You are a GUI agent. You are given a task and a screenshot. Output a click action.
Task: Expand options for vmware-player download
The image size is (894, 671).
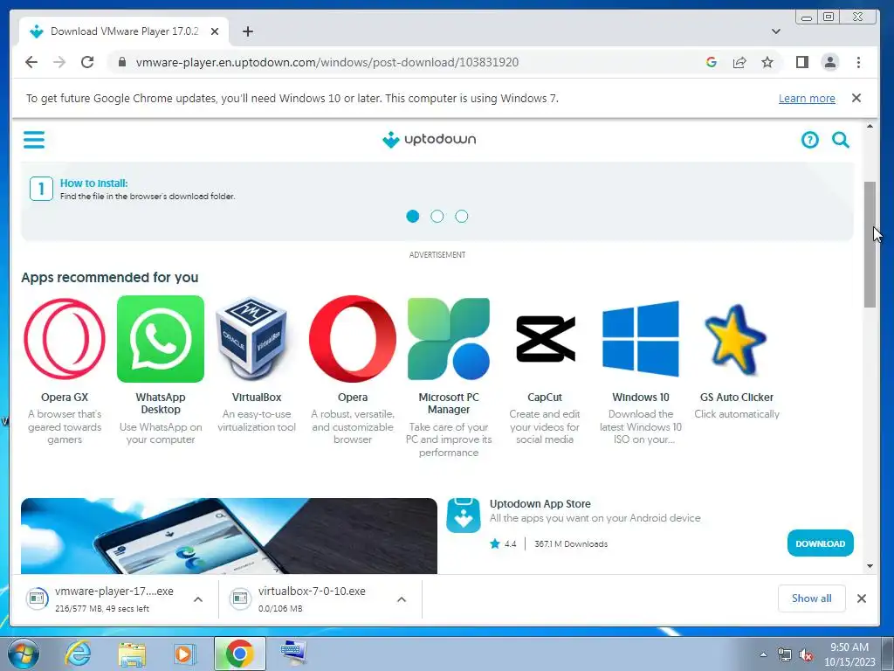198,599
